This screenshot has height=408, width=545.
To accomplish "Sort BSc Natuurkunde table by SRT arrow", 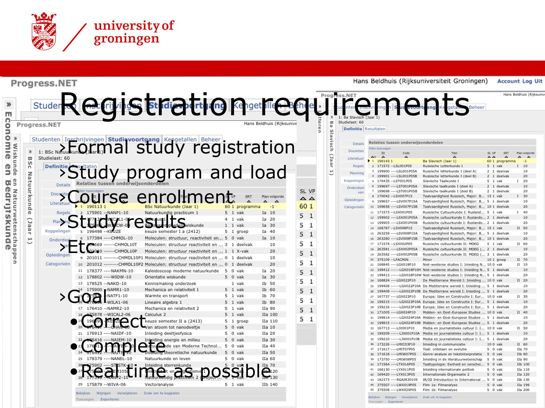I will [x=248, y=201].
